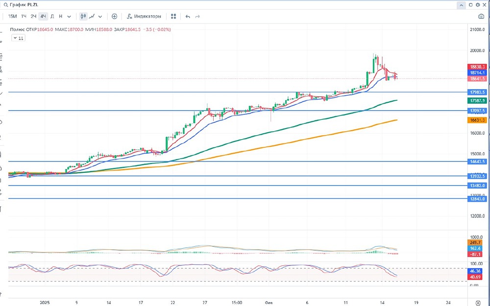Click the MACD blue label 162.6

pos(475,248)
